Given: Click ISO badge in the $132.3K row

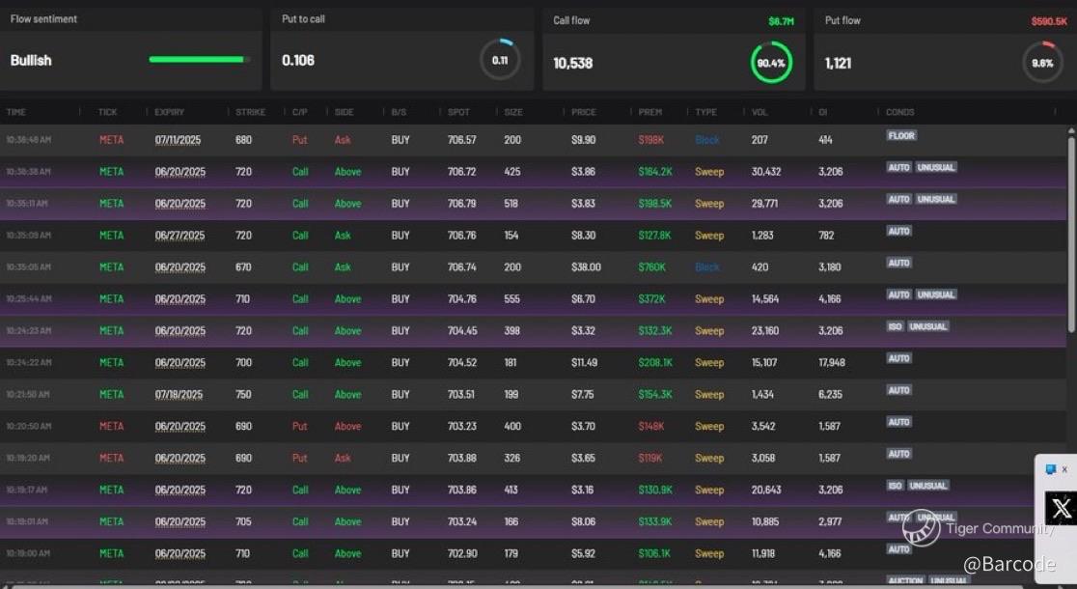Looking at the screenshot, I should 895,326.
